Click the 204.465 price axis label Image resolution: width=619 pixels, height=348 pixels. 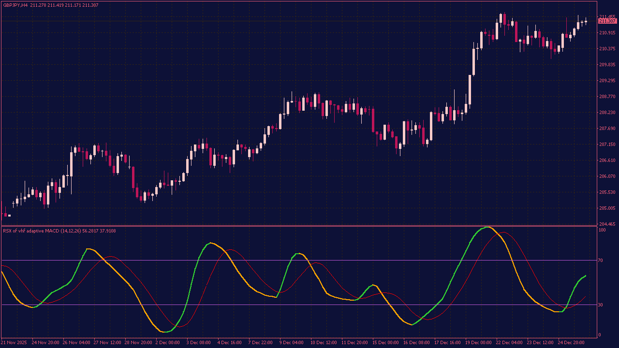[607, 224]
